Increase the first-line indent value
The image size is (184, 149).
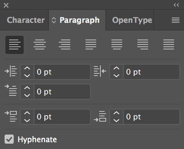click(x=27, y=88)
